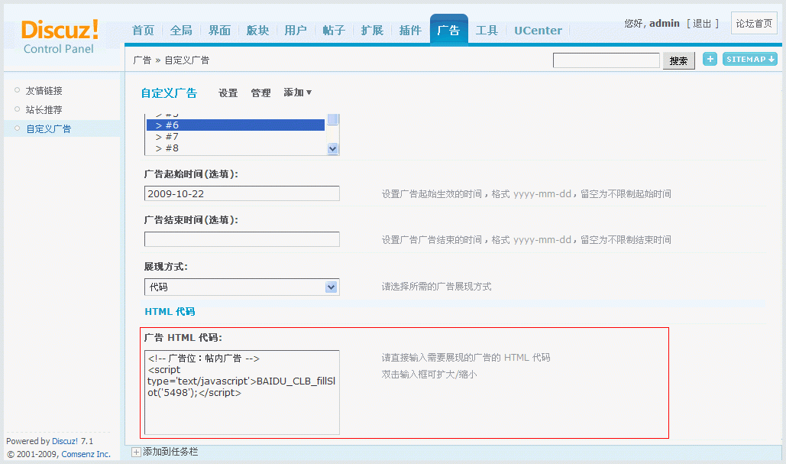Select 自定义广告 in the sidebar
Image resolution: width=786 pixels, height=464 pixels.
[49, 129]
